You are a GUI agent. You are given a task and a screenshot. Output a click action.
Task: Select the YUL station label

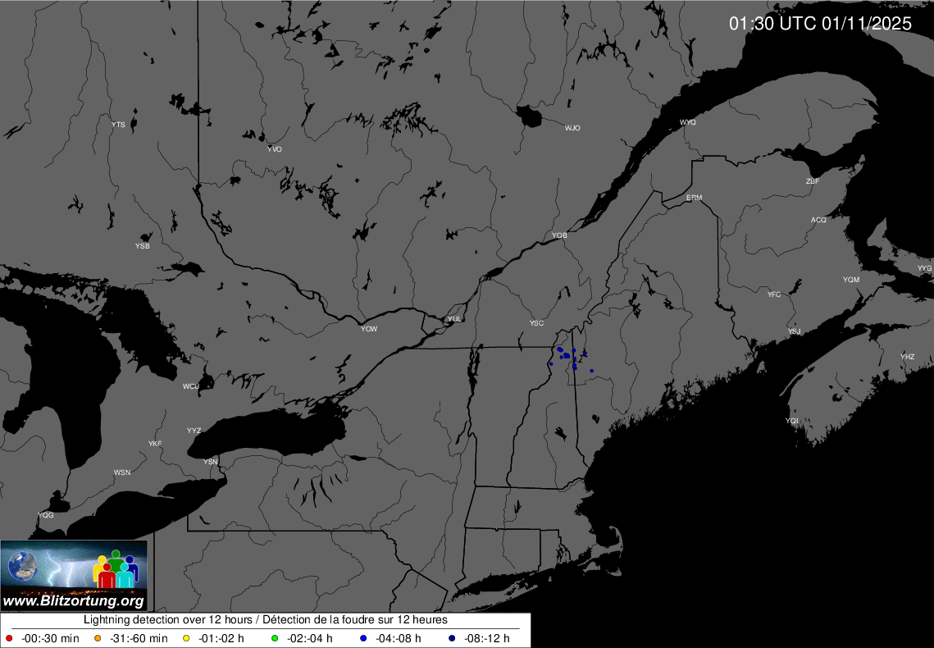coord(454,319)
